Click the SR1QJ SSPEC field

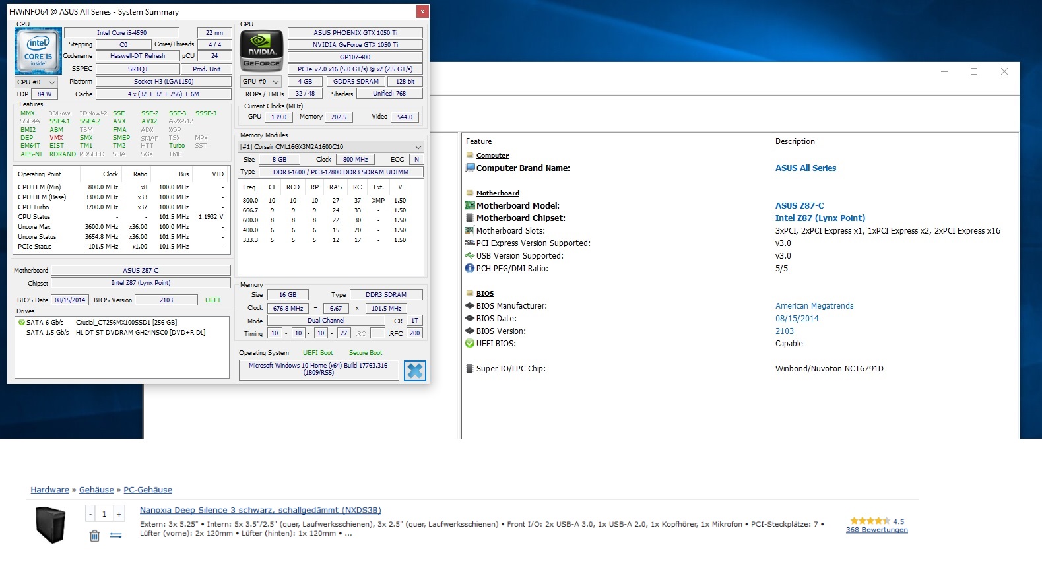click(x=138, y=69)
